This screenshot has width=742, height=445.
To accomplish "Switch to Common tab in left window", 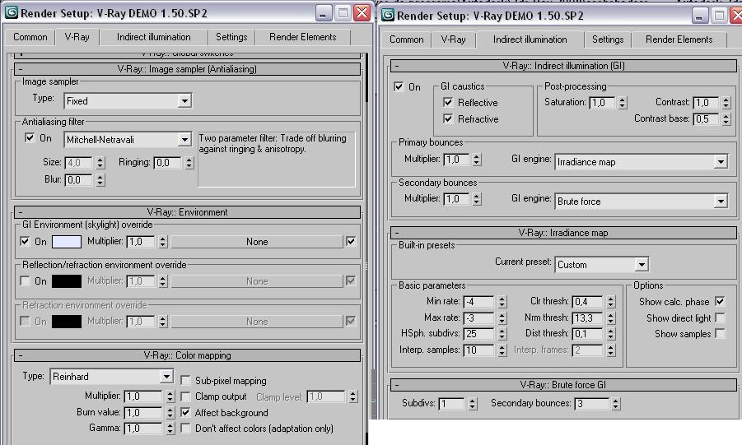I will 30,37.
